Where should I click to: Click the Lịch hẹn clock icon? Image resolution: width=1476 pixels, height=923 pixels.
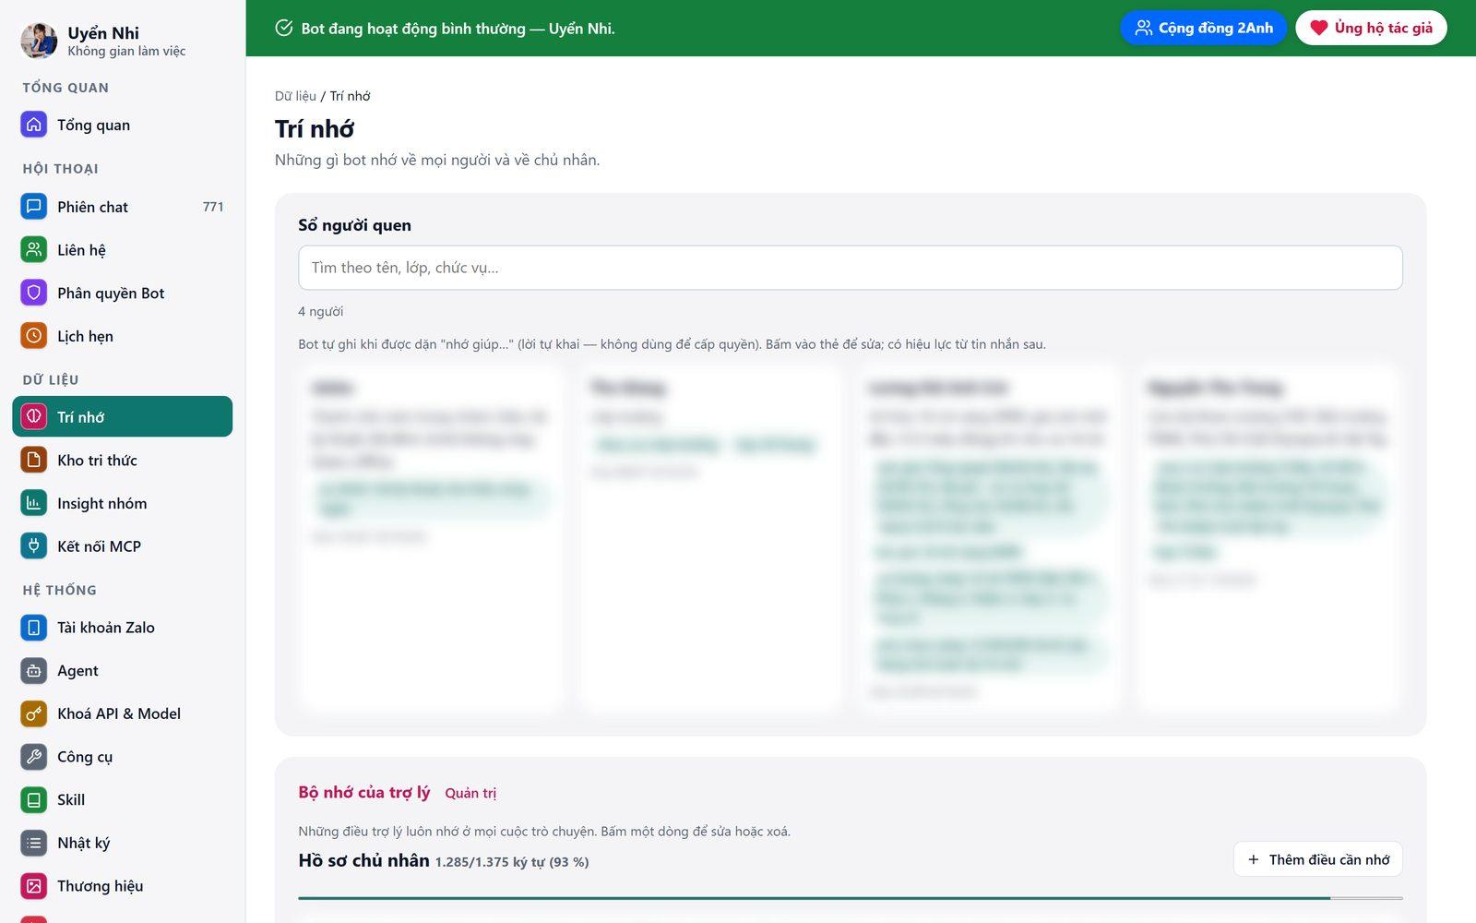pyautogui.click(x=34, y=336)
